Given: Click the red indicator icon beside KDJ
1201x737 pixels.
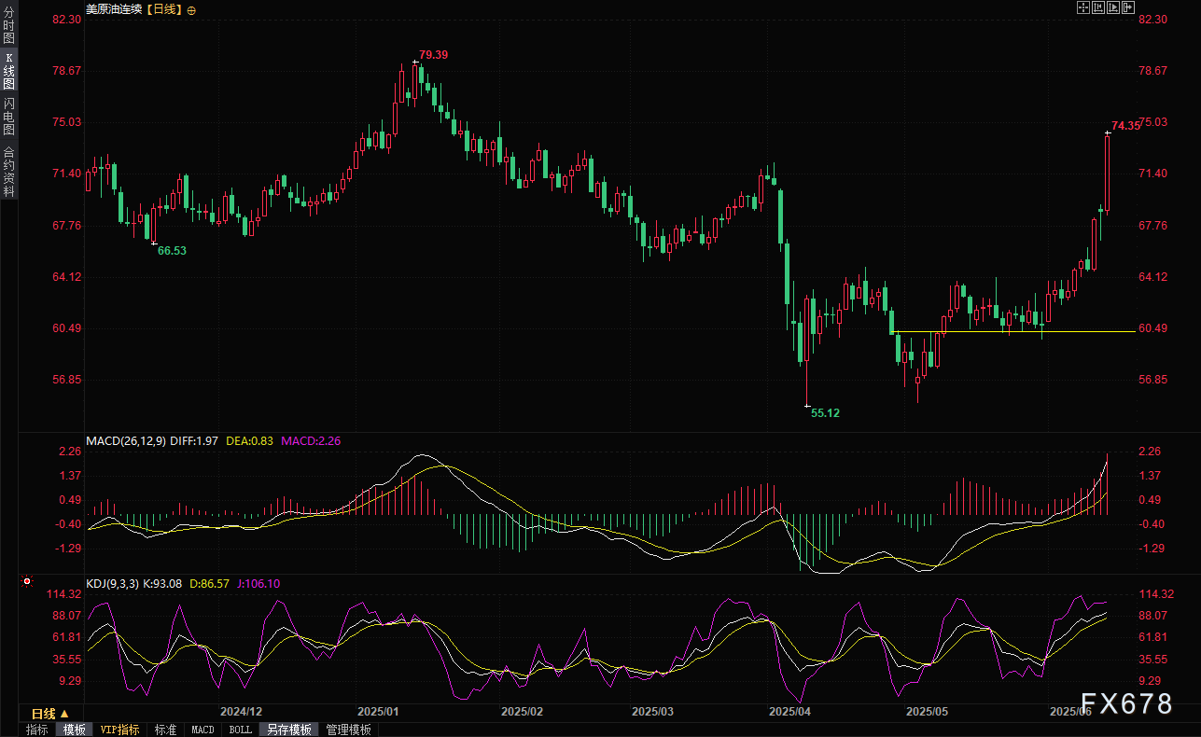Looking at the screenshot, I should [x=27, y=581].
